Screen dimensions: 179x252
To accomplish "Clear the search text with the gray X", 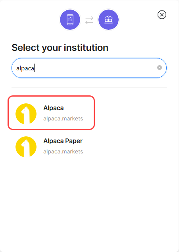I will (x=160, y=68).
